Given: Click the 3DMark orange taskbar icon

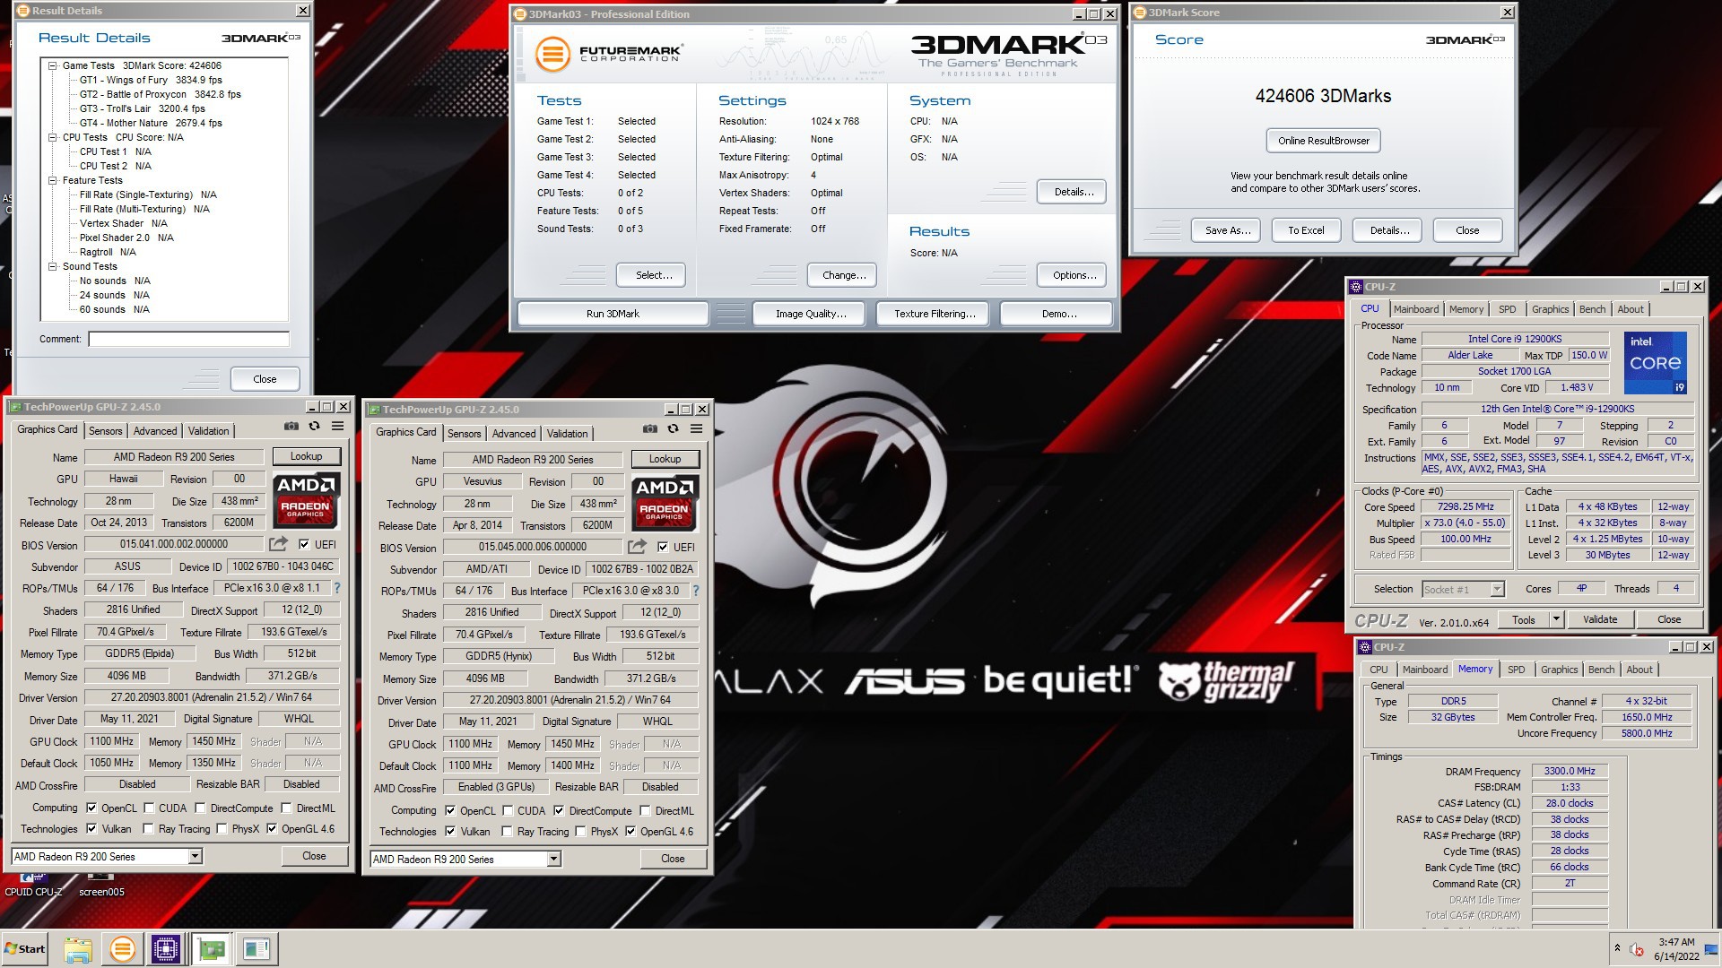Looking at the screenshot, I should [122, 949].
